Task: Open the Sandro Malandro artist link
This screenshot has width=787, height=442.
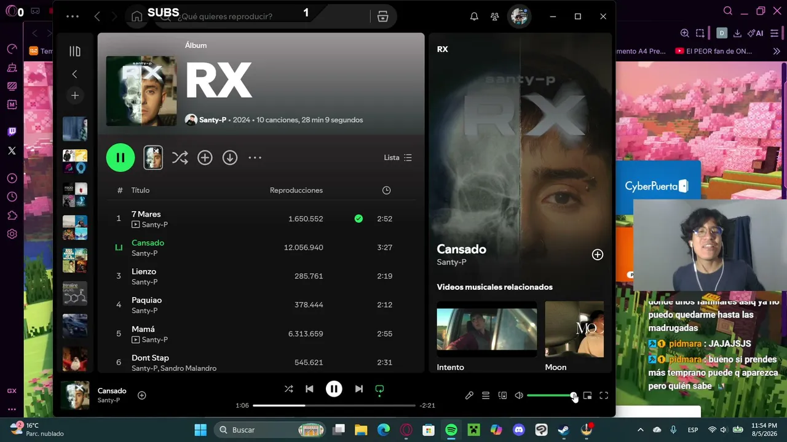Action: click(x=189, y=368)
